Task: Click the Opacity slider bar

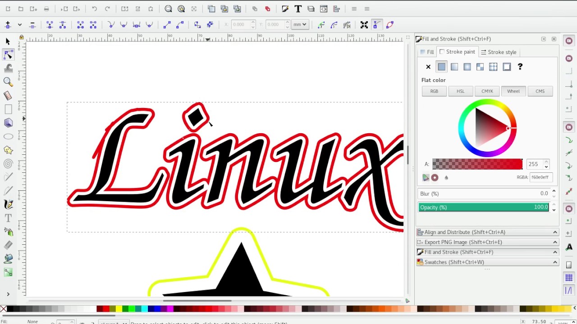Action: pyautogui.click(x=484, y=207)
